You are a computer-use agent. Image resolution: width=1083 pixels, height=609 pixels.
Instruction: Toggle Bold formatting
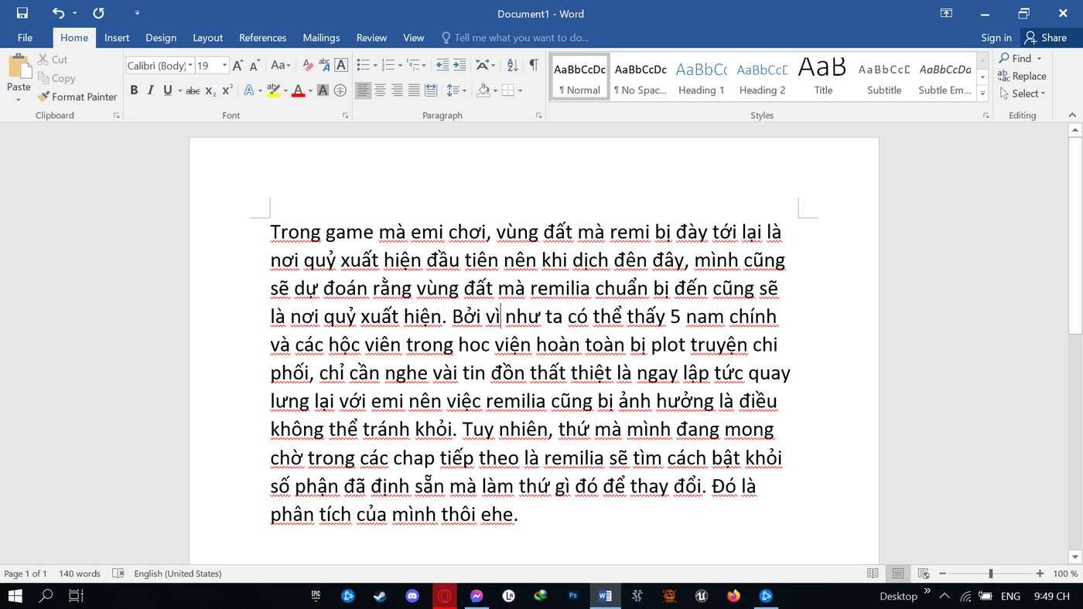coord(134,90)
